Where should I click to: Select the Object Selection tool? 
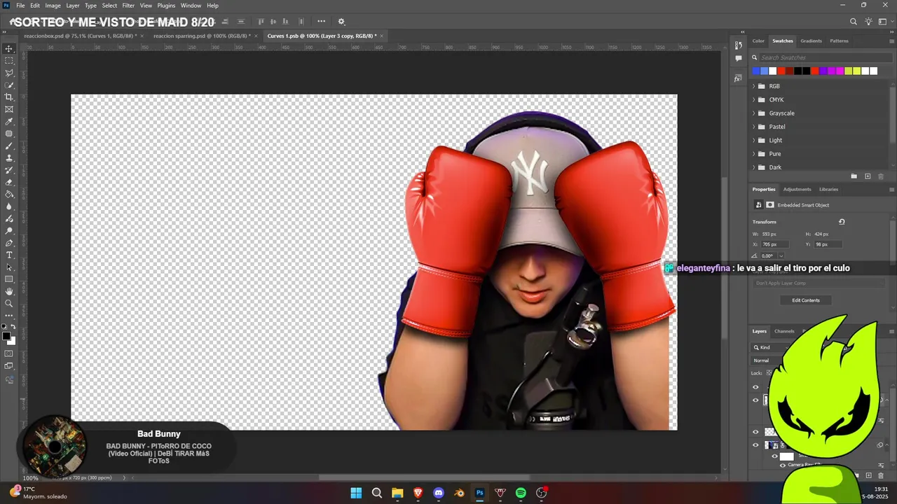[9, 85]
